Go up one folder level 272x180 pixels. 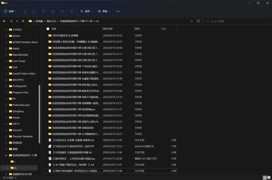pyautogui.click(x=23, y=21)
